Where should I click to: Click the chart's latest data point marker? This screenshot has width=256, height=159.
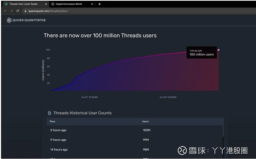tap(219, 50)
